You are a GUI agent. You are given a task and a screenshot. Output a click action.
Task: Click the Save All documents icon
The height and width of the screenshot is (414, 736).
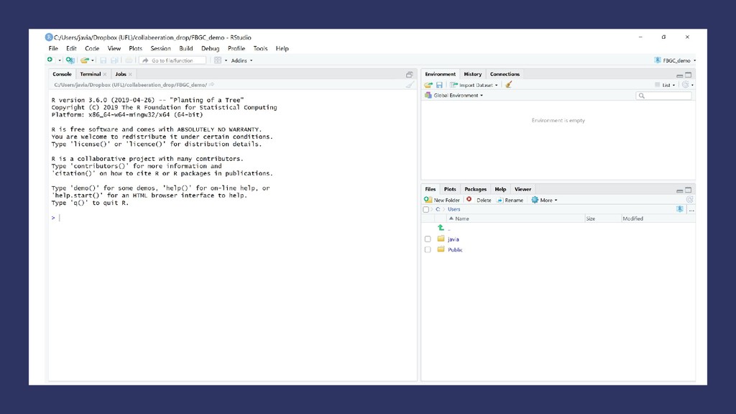(114, 60)
